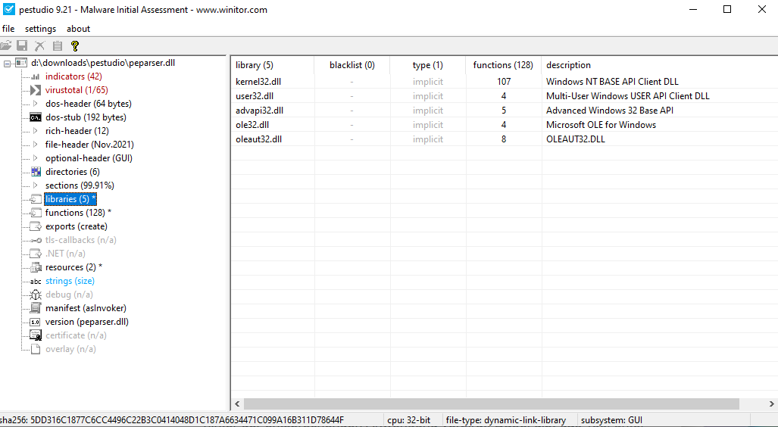This screenshot has width=778, height=427.
Task: Select the ole32.dll row
Action: pos(505,124)
